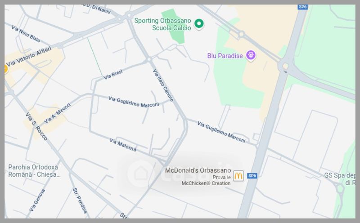Click the Via Malosnà street label
Image resolution: width=360 pixels, height=223 pixels.
tap(123, 145)
